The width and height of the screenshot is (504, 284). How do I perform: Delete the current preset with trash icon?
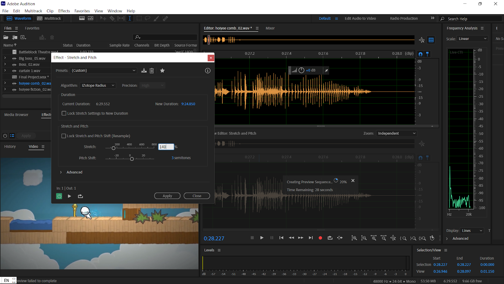152,71
